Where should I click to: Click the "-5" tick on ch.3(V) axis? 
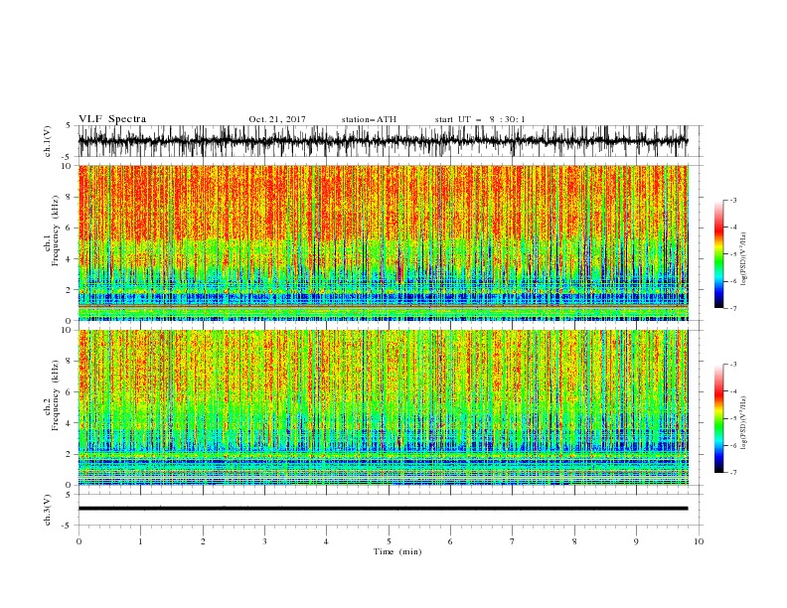pyautogui.click(x=68, y=526)
